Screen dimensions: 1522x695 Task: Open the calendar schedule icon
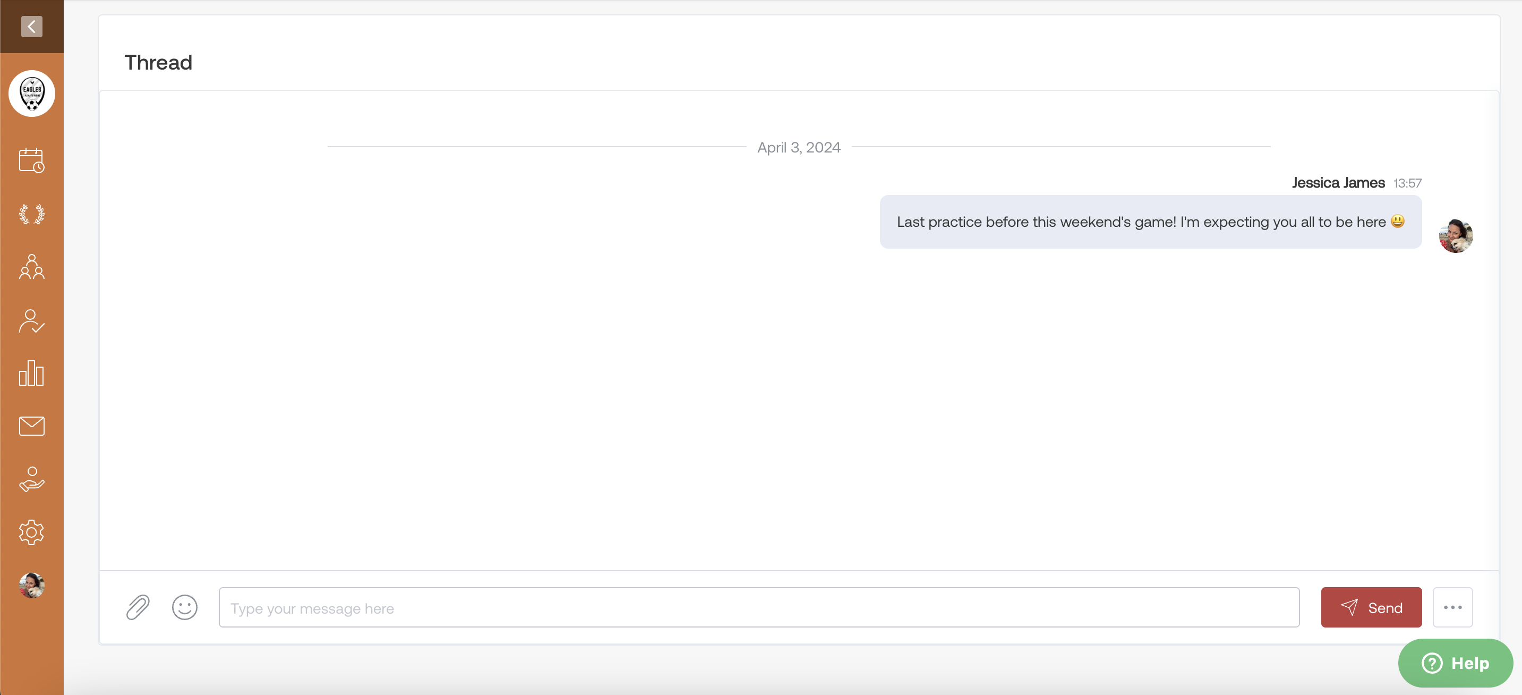tap(32, 160)
